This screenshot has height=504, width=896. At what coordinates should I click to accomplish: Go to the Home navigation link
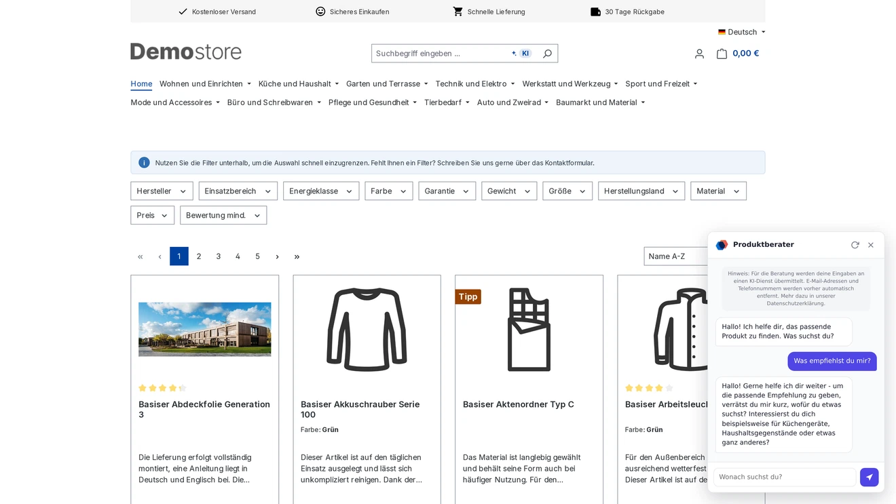click(x=141, y=84)
